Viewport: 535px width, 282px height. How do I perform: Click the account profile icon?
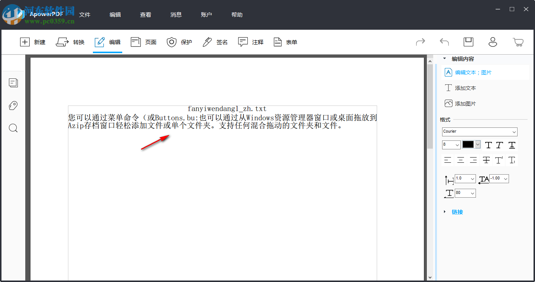click(x=493, y=42)
